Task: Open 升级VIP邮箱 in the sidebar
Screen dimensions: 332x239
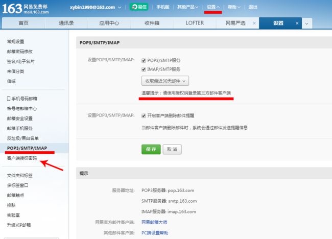Action: click(19, 225)
